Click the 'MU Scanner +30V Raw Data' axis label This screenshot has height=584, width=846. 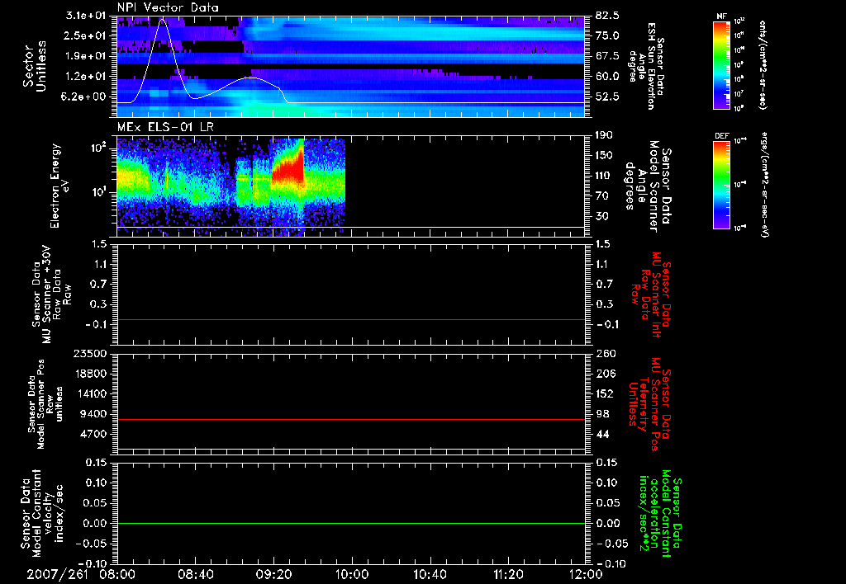[50, 294]
